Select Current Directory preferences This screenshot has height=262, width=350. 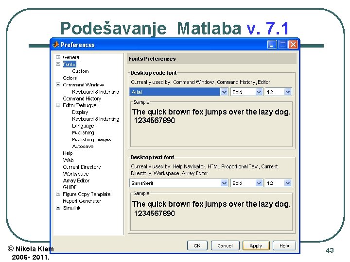82,167
